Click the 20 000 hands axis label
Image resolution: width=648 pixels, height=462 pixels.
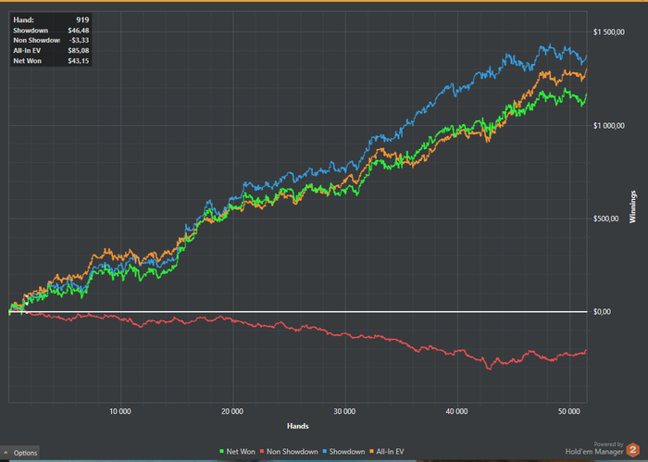(232, 412)
